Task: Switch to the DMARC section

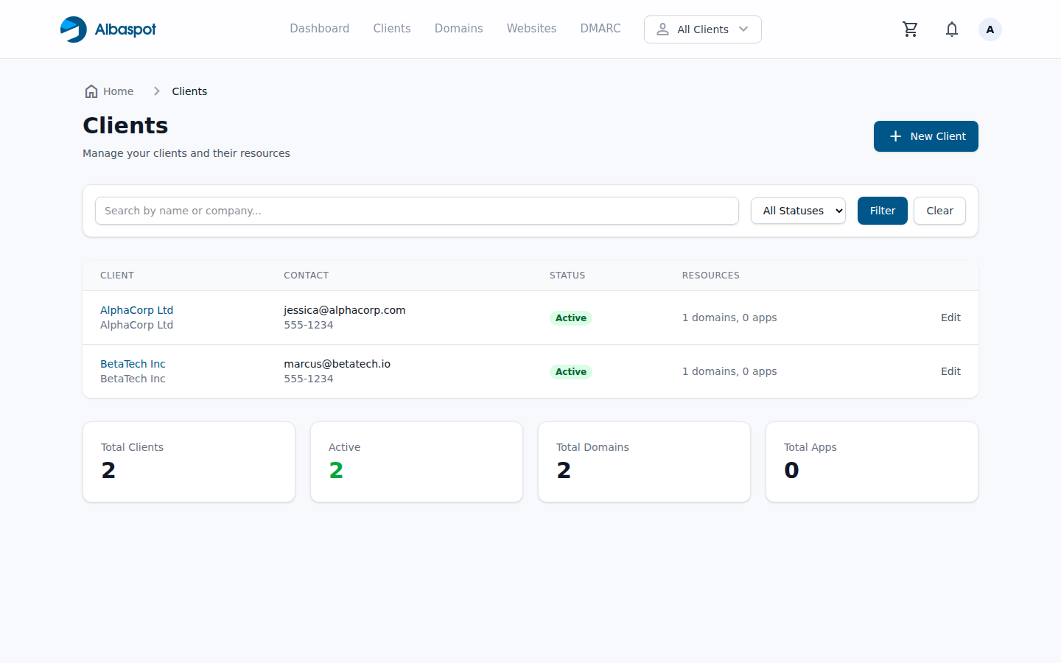Action: 600,29
